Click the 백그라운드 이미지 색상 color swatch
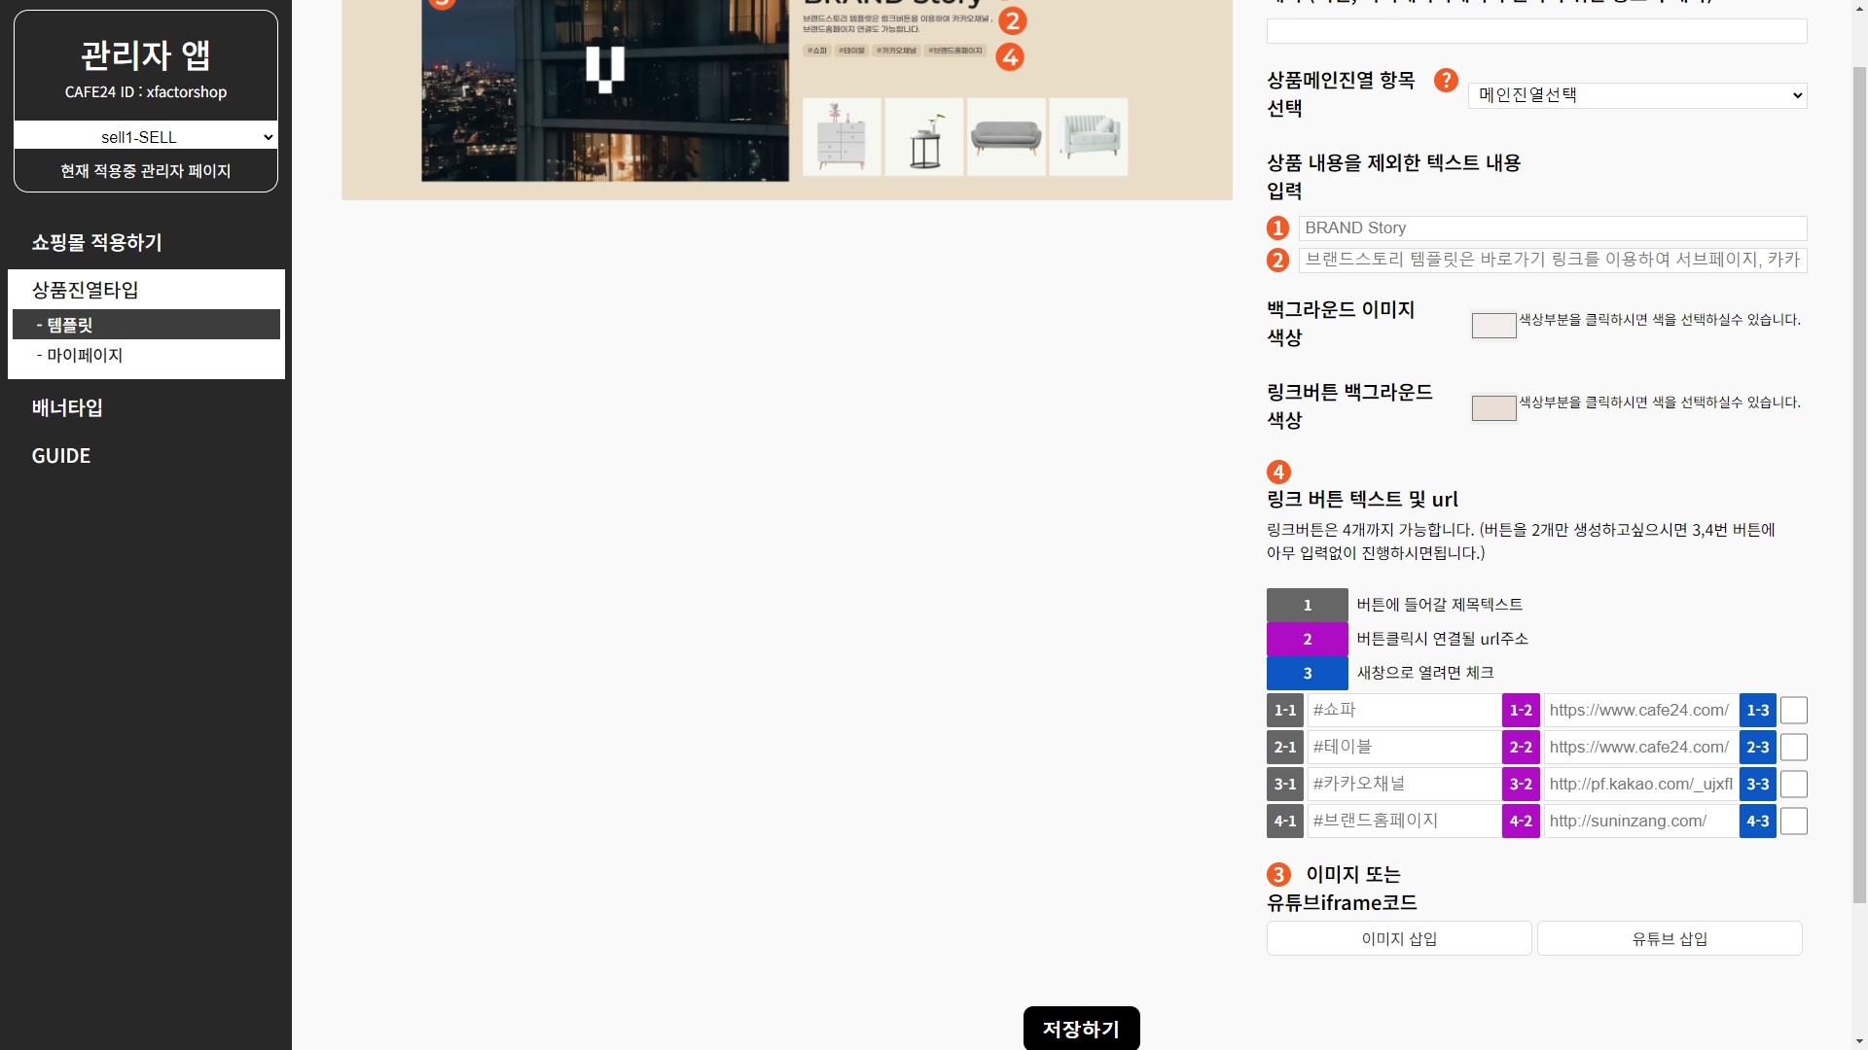The image size is (1868, 1050). pyautogui.click(x=1493, y=326)
